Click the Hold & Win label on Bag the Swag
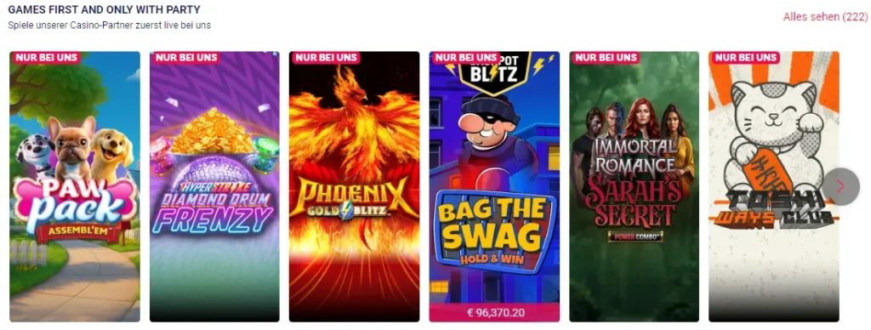Image resolution: width=871 pixels, height=330 pixels. tap(492, 259)
